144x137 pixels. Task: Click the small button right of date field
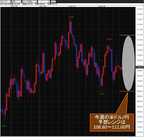tap(53, 1)
